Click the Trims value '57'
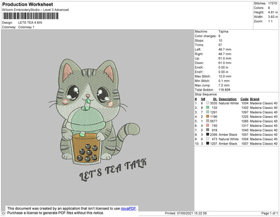The width and height of the screenshot is (280, 217). pyautogui.click(x=220, y=45)
